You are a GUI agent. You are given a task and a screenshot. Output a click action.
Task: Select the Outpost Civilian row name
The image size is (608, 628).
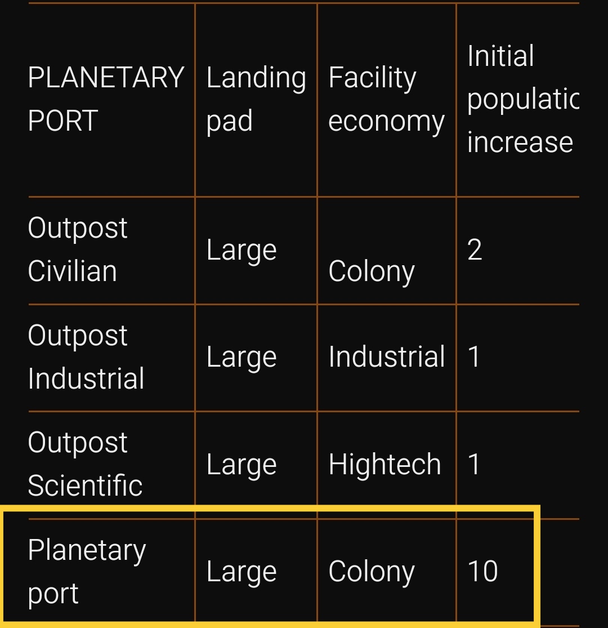[x=78, y=250]
